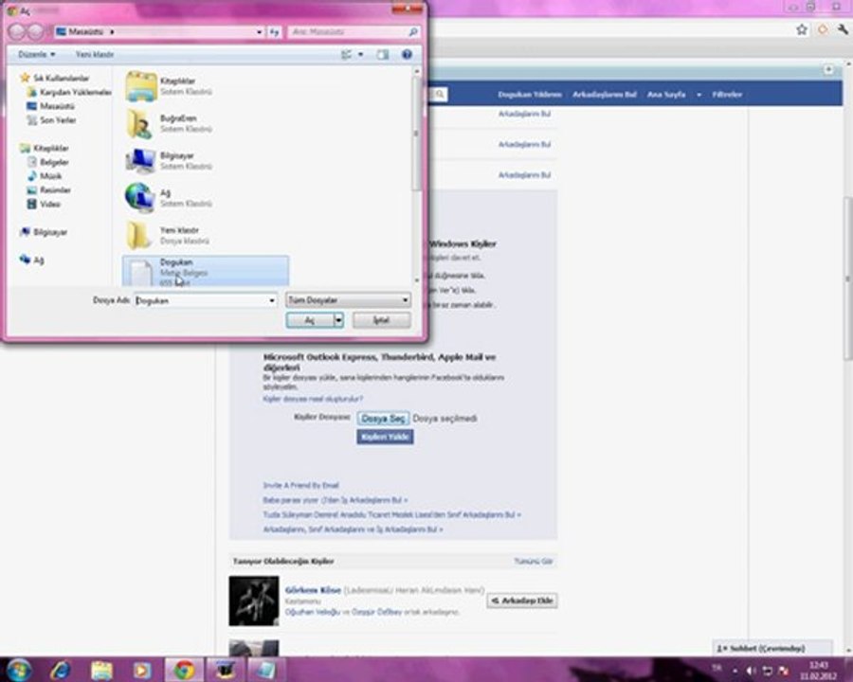Open the dialog help question-mark icon
This screenshot has width=853, height=682.
click(407, 54)
